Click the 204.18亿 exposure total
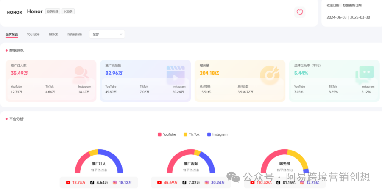The width and height of the screenshot is (382, 192). click(209, 73)
